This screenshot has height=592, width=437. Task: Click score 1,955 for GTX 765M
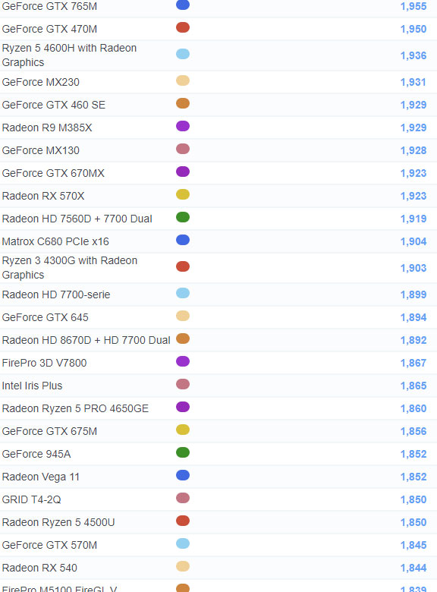pos(413,6)
